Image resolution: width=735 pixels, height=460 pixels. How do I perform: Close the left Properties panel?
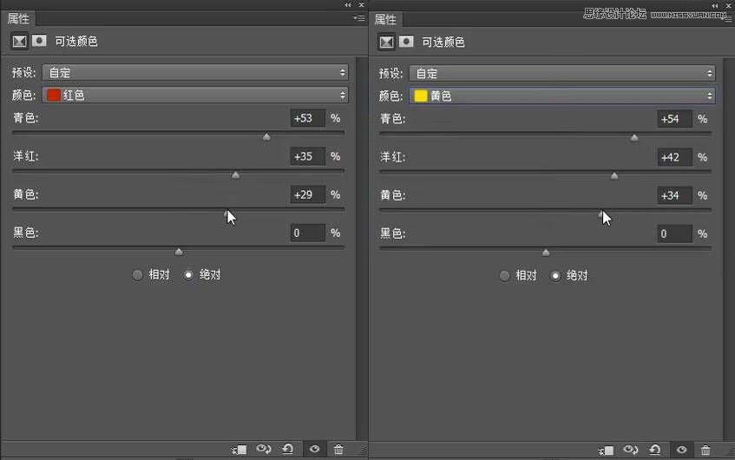pyautogui.click(x=361, y=4)
